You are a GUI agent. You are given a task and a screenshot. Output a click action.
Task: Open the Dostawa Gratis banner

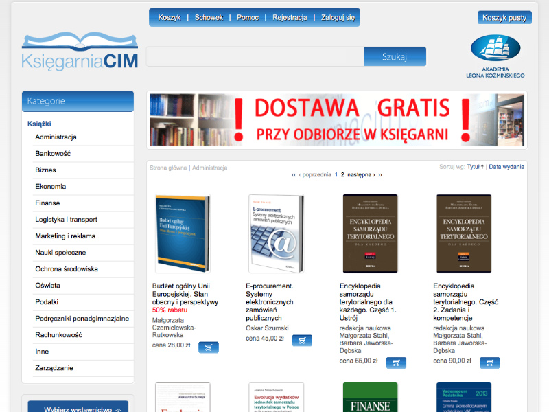[x=337, y=120]
